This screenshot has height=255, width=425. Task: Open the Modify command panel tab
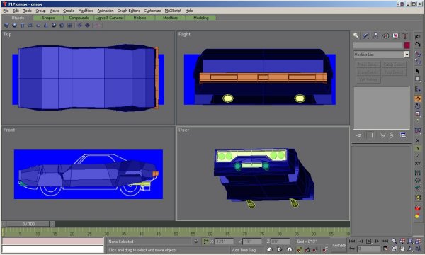click(x=366, y=35)
